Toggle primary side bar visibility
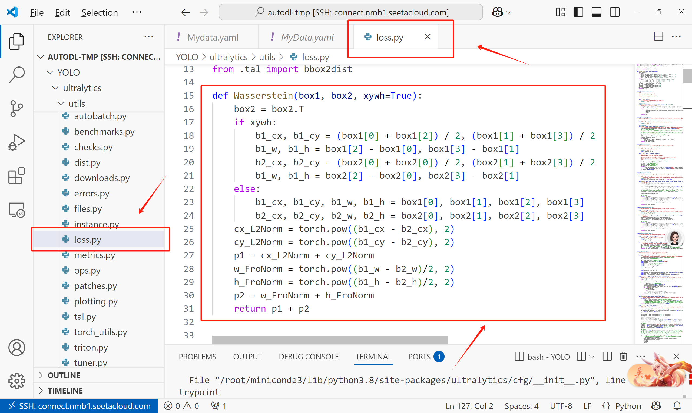 click(x=578, y=12)
